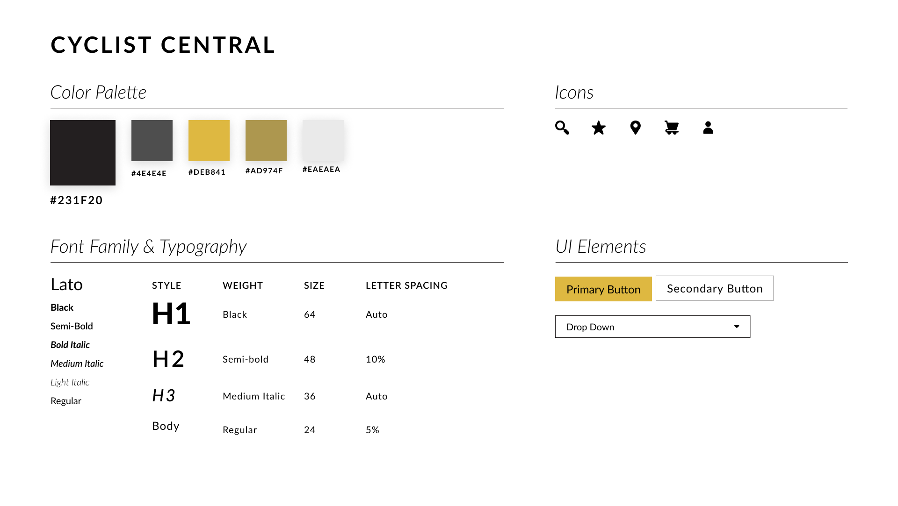Viewport: 898px width, 506px height.
Task: Click the CYCLIST CENTRAL title
Action: [x=163, y=45]
